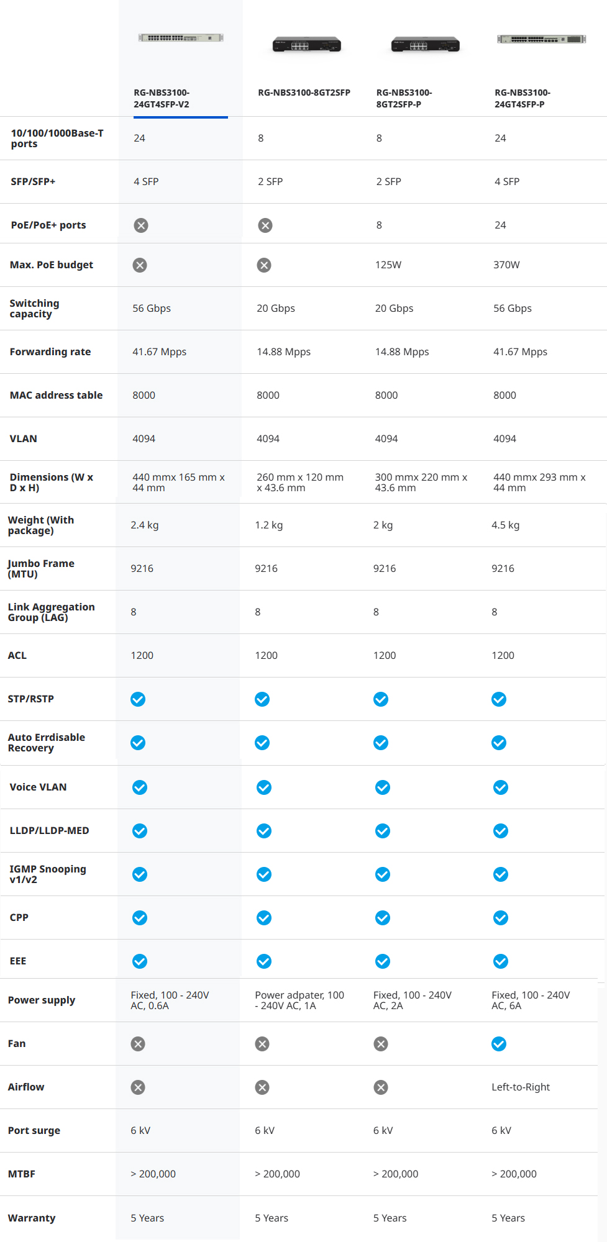607x1242 pixels.
Task: Click the EEE checkmark for 8GT2SFP
Action: [264, 961]
